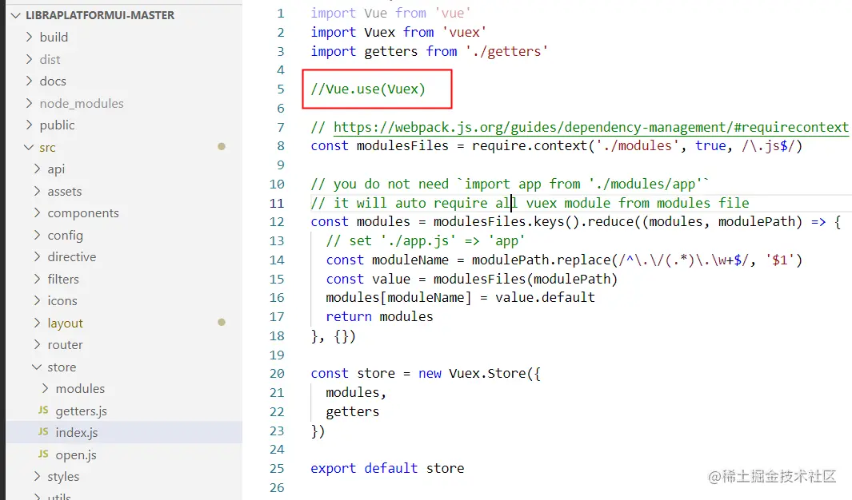Click the JS icon beside open.js
The height and width of the screenshot is (500, 852).
43,454
